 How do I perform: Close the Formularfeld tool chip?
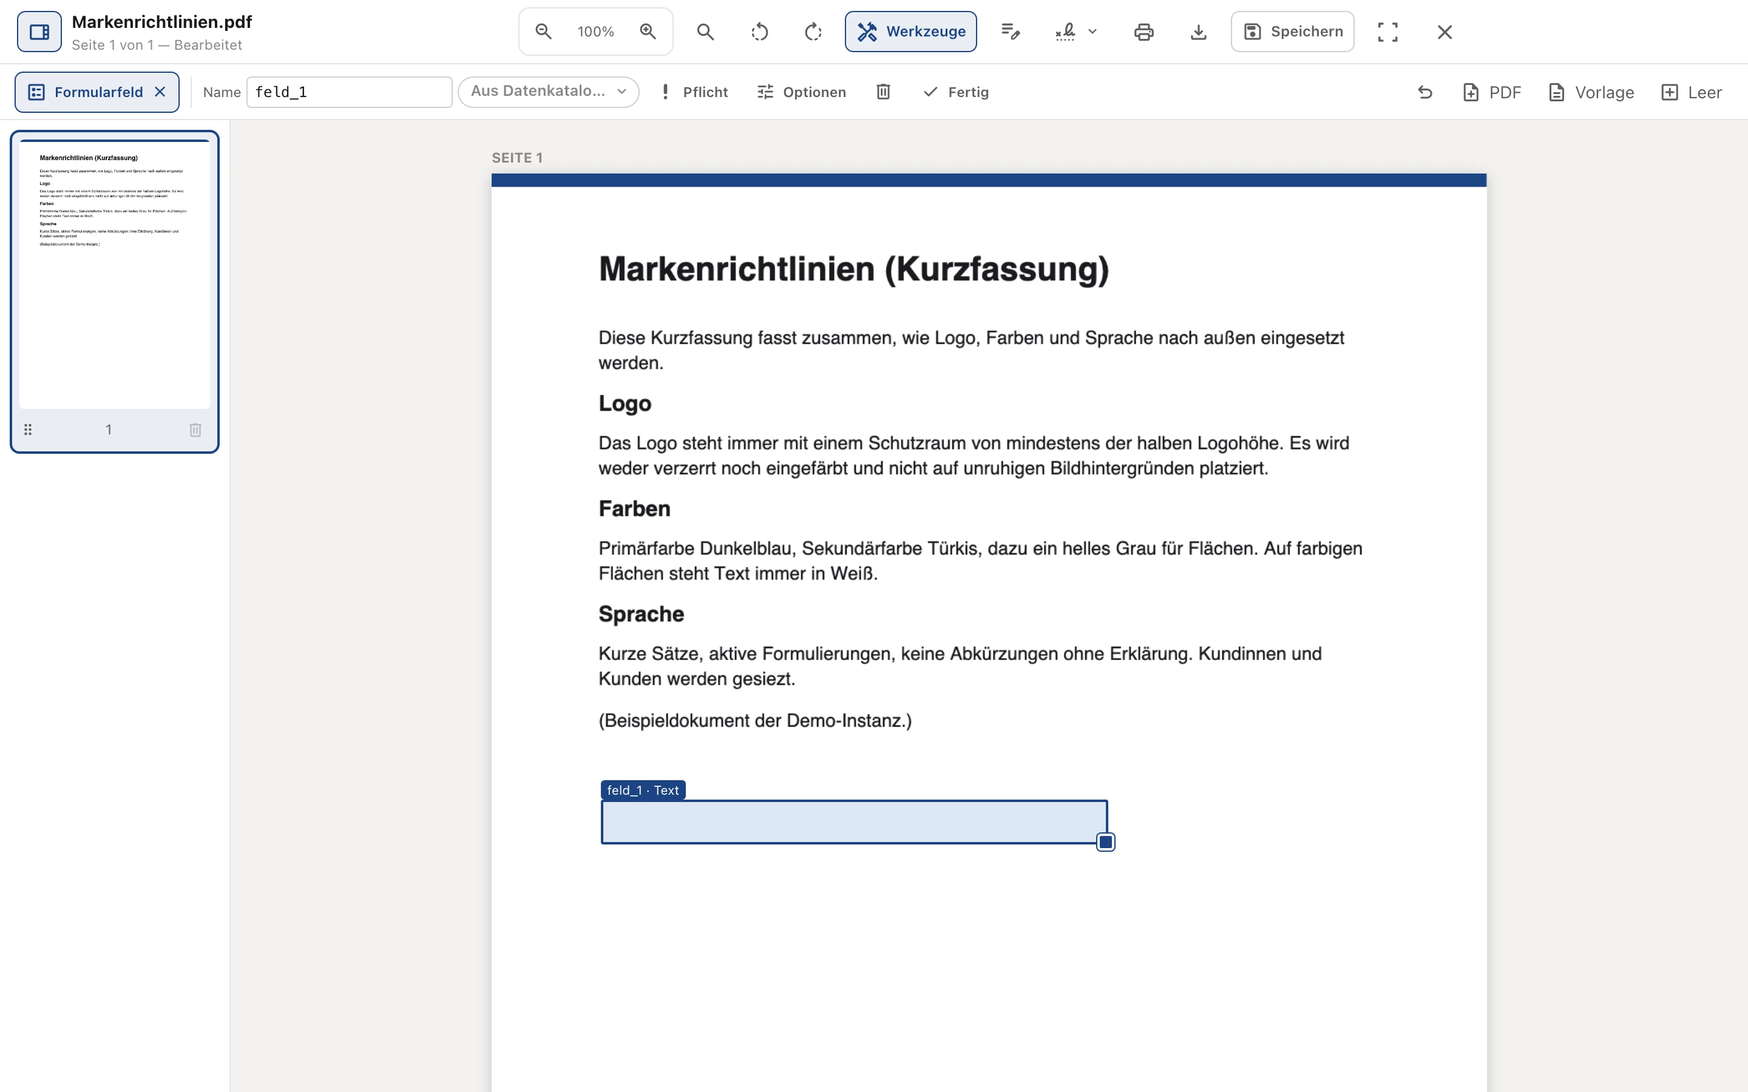pyautogui.click(x=160, y=92)
